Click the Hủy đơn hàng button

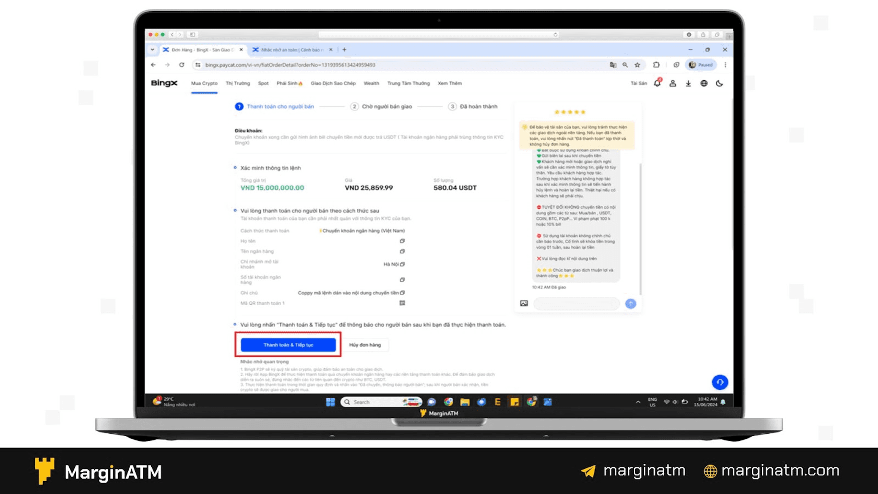pyautogui.click(x=365, y=345)
